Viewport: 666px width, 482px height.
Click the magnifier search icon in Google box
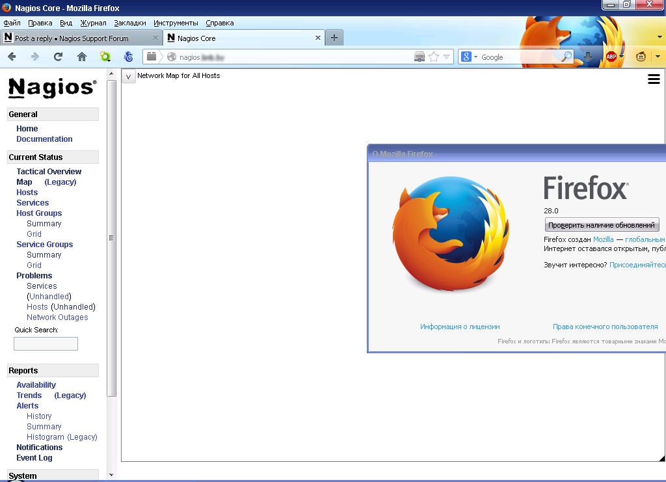coord(566,57)
